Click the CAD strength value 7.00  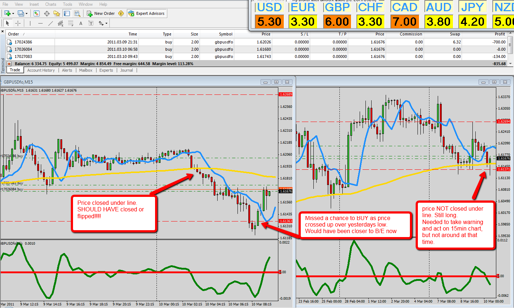[x=404, y=22]
